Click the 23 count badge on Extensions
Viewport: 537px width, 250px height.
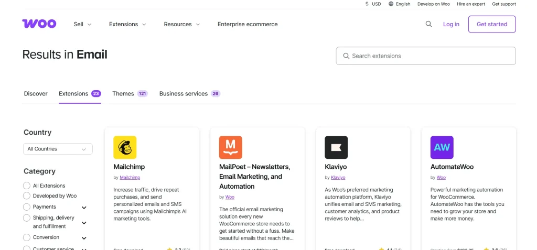[96, 93]
